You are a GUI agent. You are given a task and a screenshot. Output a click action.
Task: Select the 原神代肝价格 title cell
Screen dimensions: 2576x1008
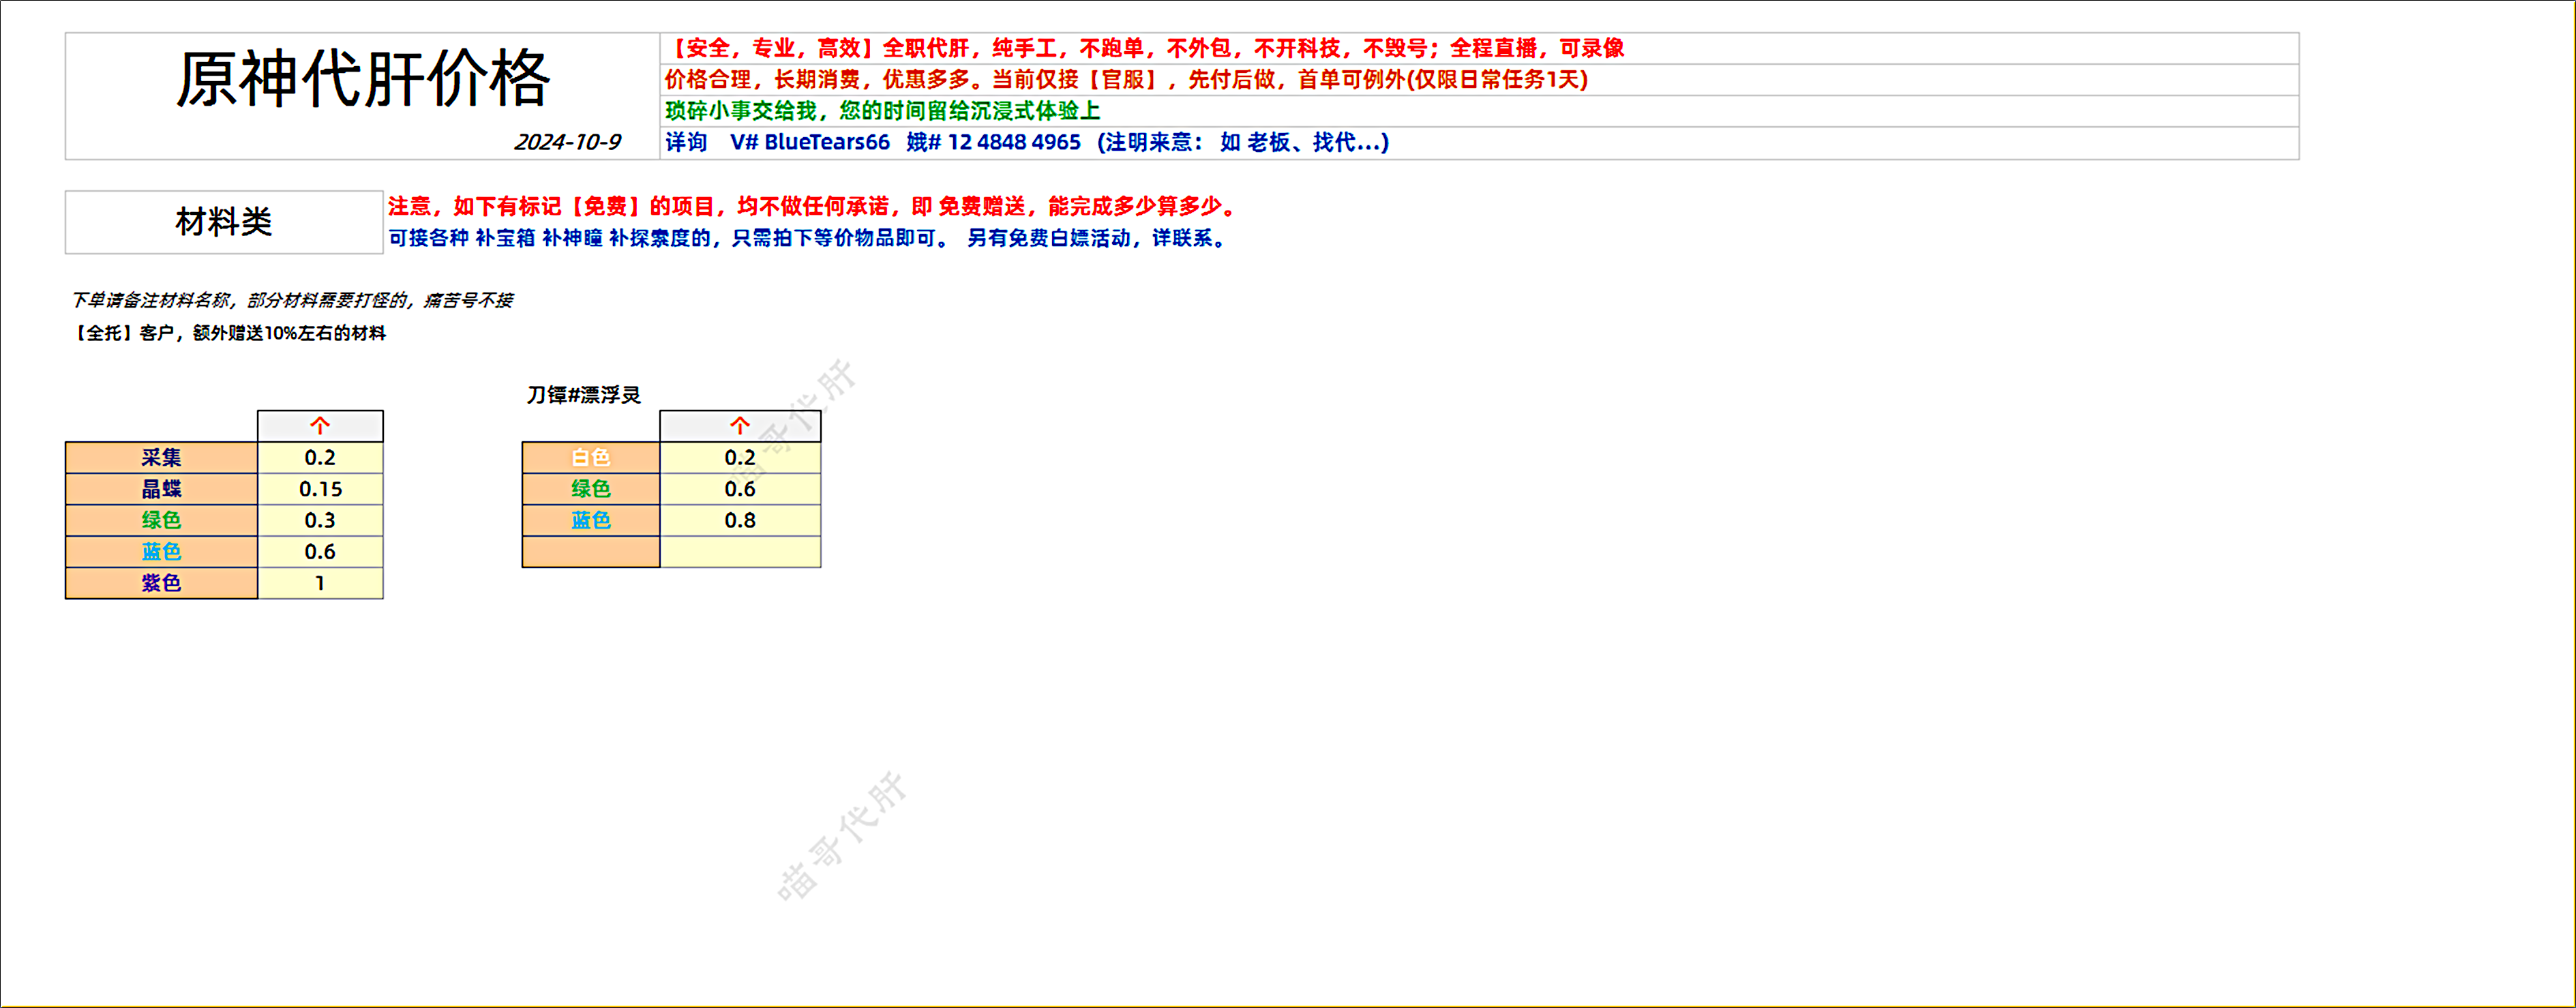coord(362,80)
